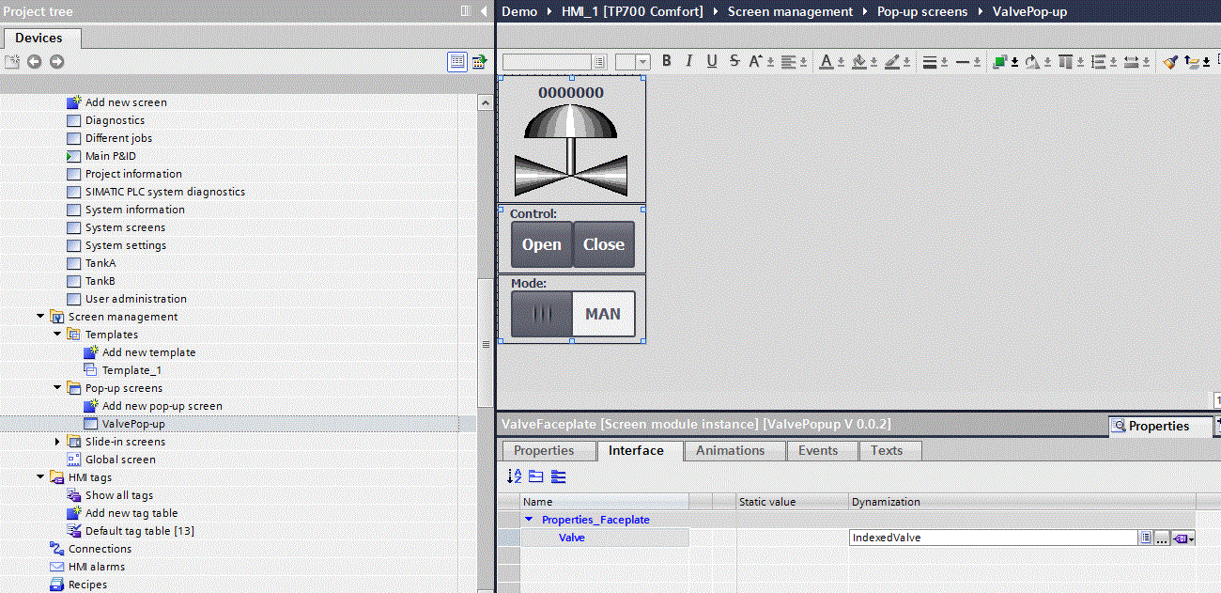
Task: Click the green order-to-front layer icon
Action: (1000, 61)
